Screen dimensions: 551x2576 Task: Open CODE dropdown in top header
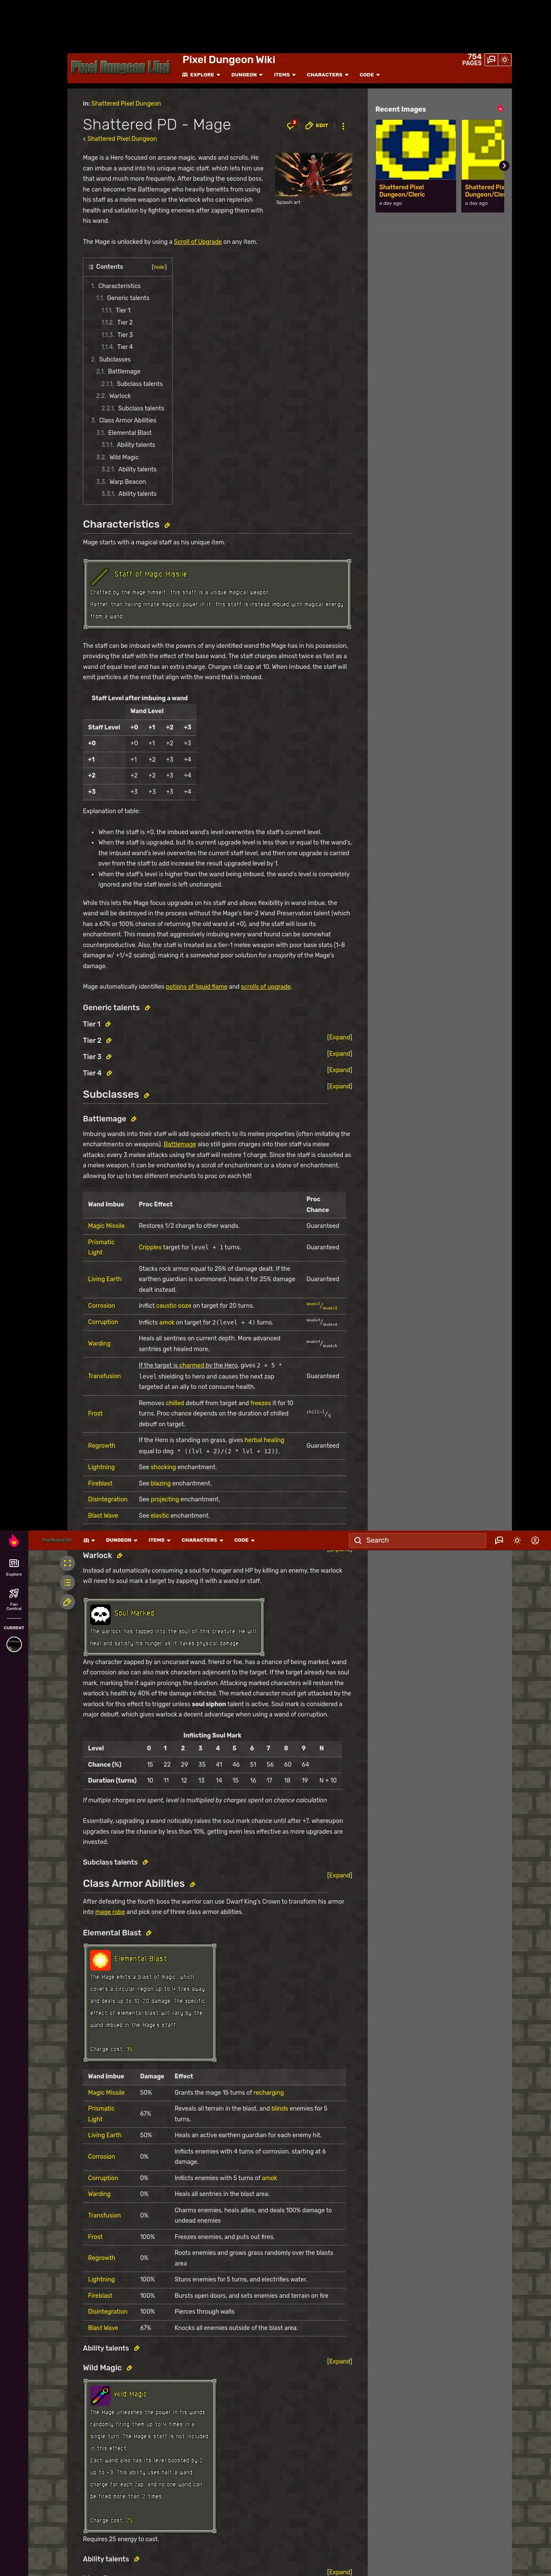click(x=369, y=75)
